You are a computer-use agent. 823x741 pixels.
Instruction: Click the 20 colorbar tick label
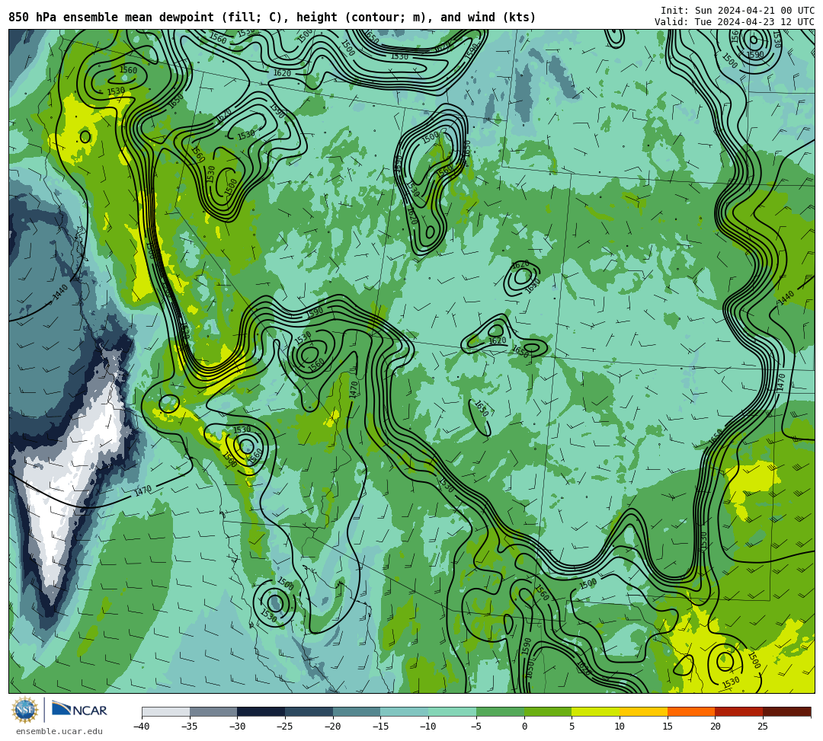click(x=715, y=727)
